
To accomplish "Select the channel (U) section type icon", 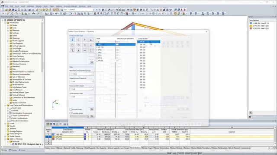I will (x=78, y=40).
